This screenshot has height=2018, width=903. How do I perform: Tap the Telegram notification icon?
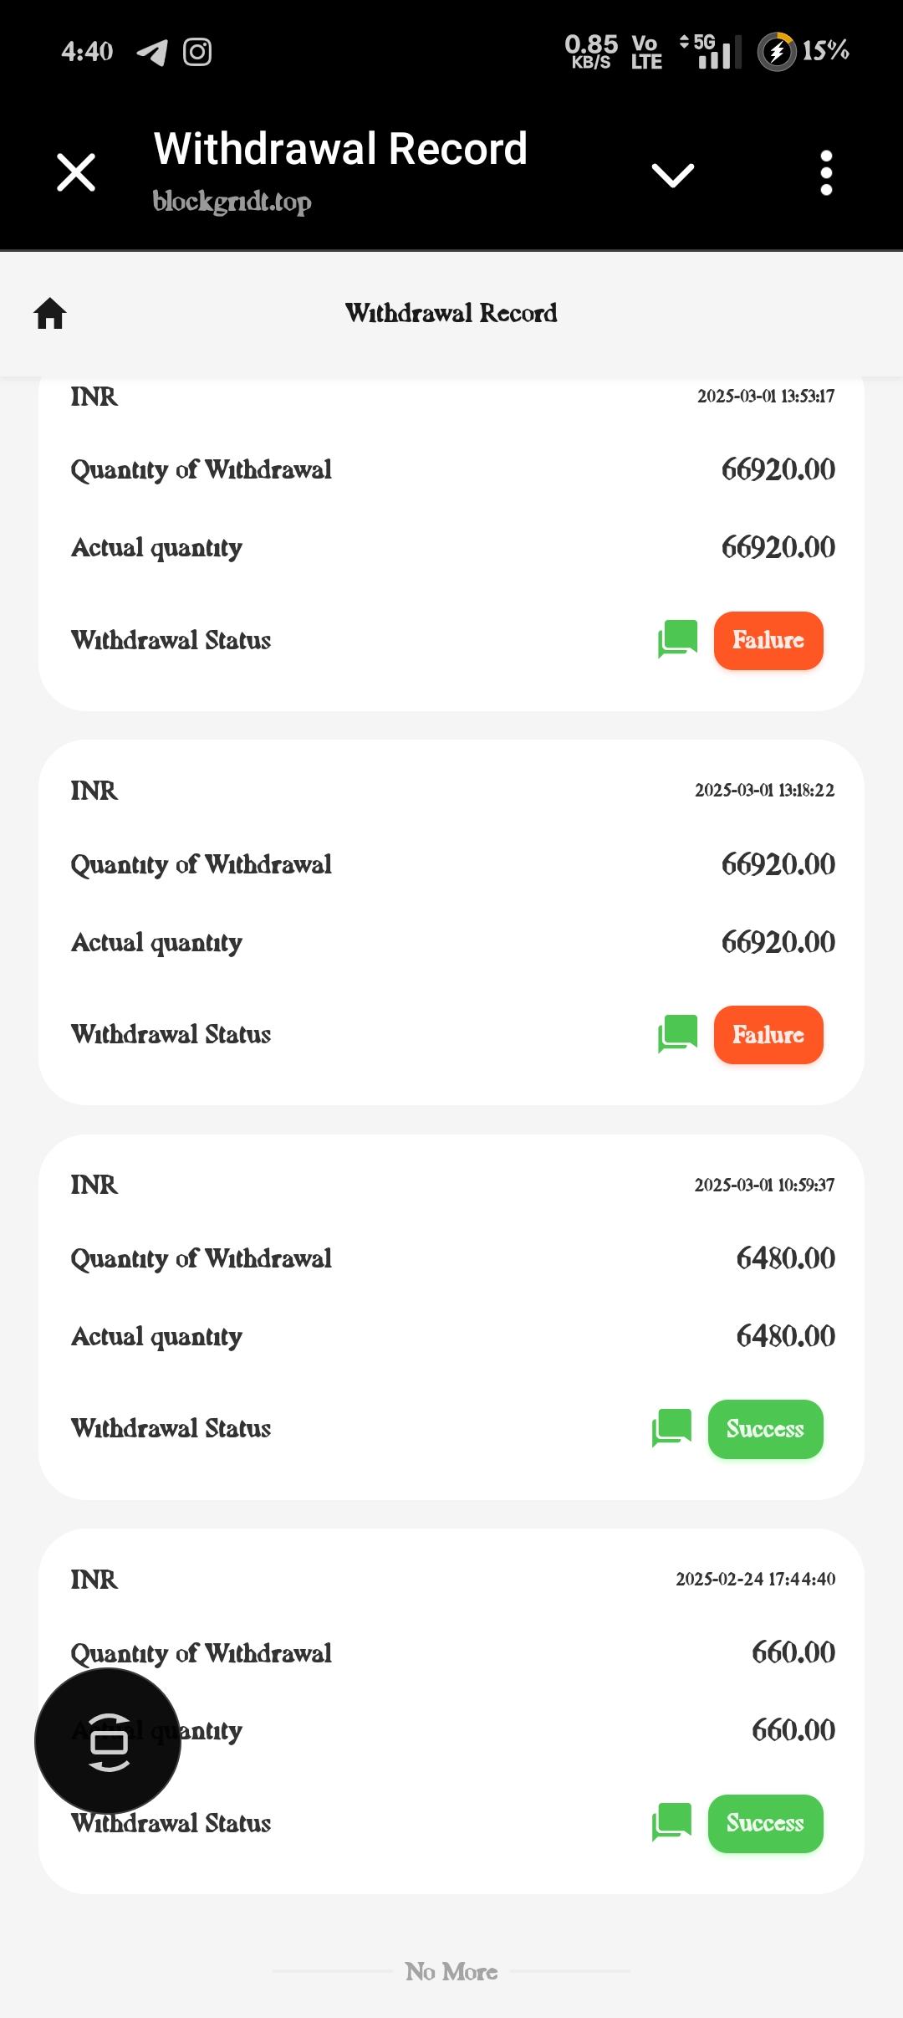[x=152, y=52]
